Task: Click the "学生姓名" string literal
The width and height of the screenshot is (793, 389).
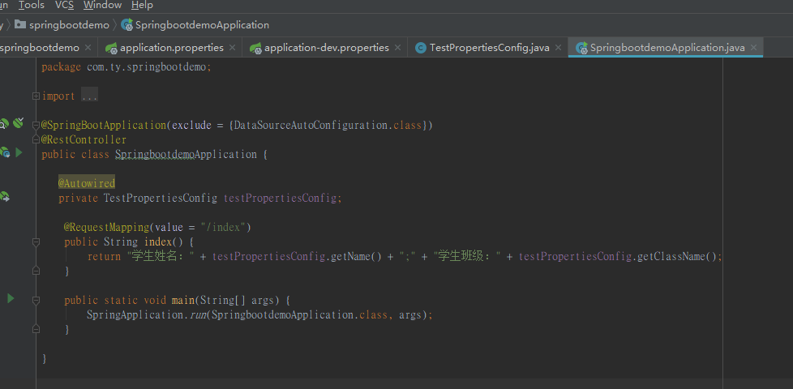Action: click(161, 257)
